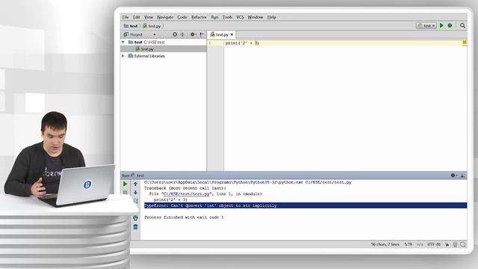Click the yellow inspection marker in the editor
The image size is (478, 269).
pos(465,43)
